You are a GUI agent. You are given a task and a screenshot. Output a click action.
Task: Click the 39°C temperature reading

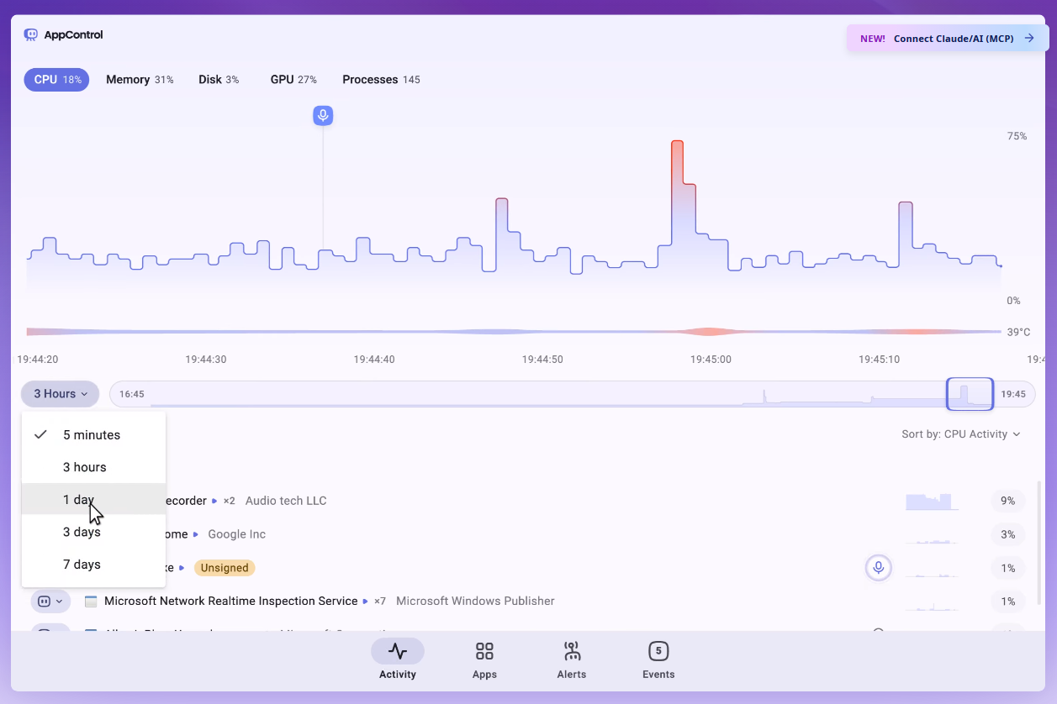1018,332
